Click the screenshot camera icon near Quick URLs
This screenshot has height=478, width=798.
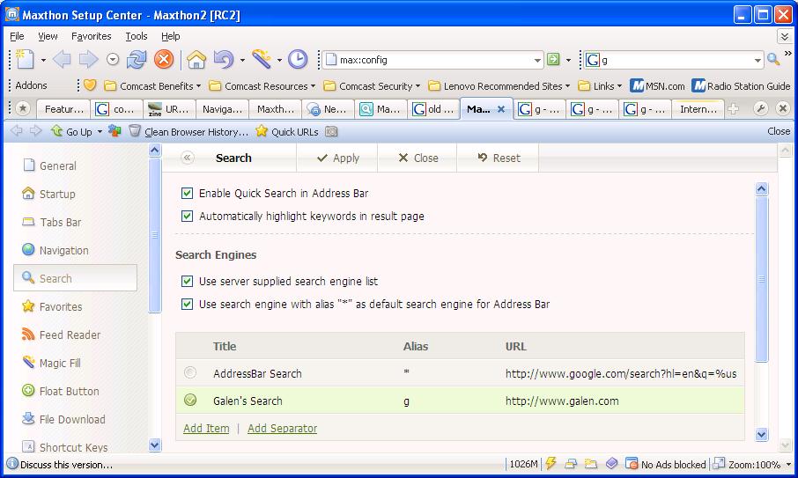tap(331, 131)
